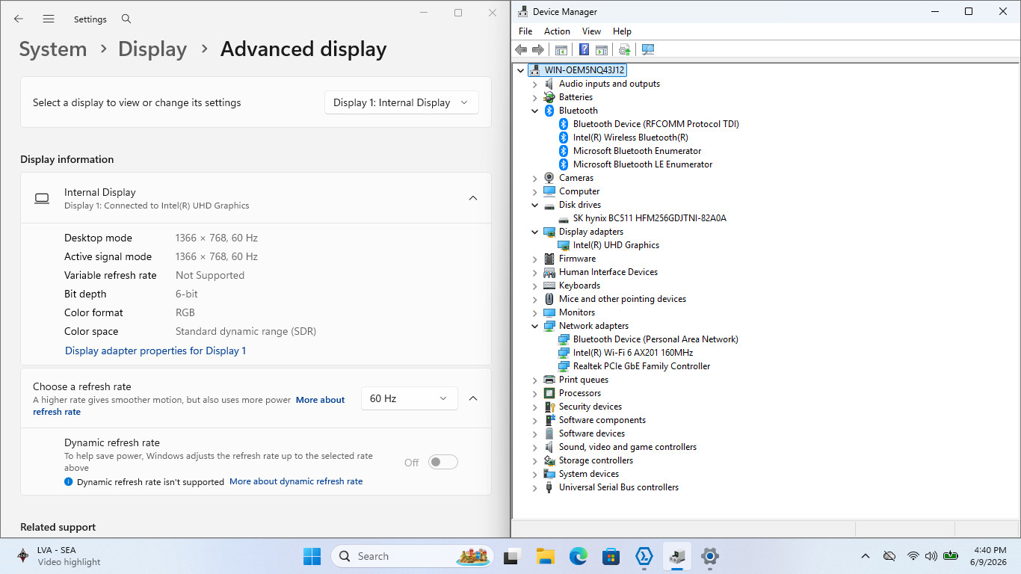This screenshot has height=574, width=1021.
Task: Select Bluetooth Device (RFCOMM Protocol TDI)
Action: pyautogui.click(x=656, y=124)
